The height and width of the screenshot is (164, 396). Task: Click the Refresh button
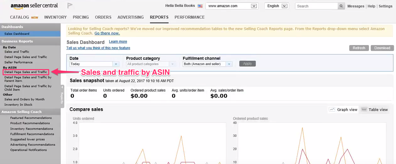tap(359, 48)
